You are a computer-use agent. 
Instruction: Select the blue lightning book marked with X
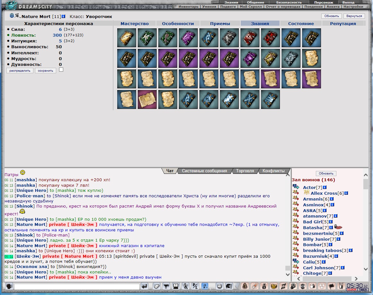click(x=250, y=99)
